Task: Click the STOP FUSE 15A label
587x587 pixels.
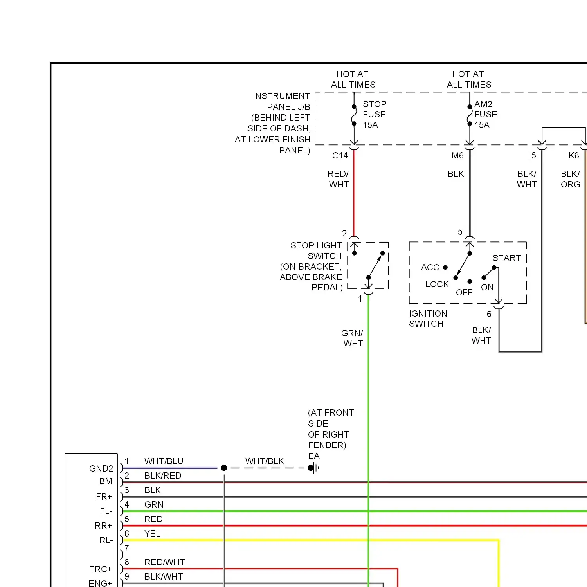Action: coord(375,115)
